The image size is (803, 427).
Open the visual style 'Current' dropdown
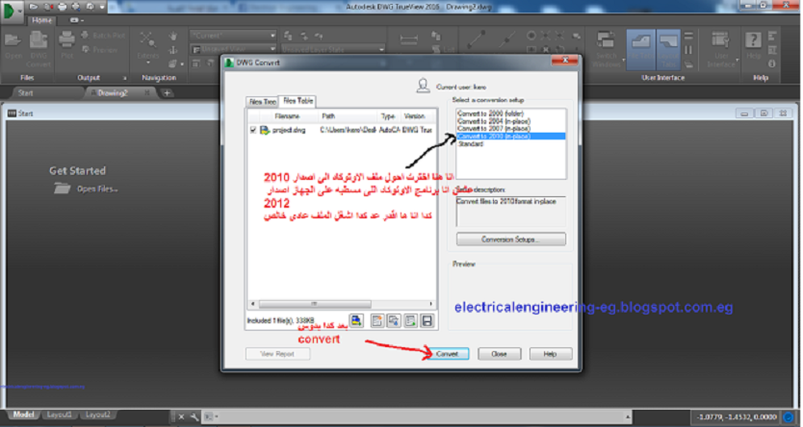pos(233,36)
